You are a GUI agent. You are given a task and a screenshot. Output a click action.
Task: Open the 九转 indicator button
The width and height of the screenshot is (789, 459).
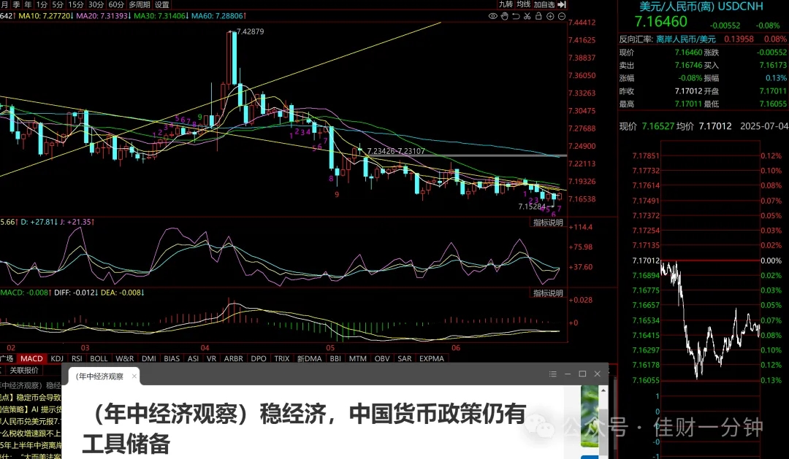coord(506,4)
